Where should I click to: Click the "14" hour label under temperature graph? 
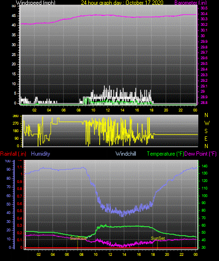coord(124,254)
